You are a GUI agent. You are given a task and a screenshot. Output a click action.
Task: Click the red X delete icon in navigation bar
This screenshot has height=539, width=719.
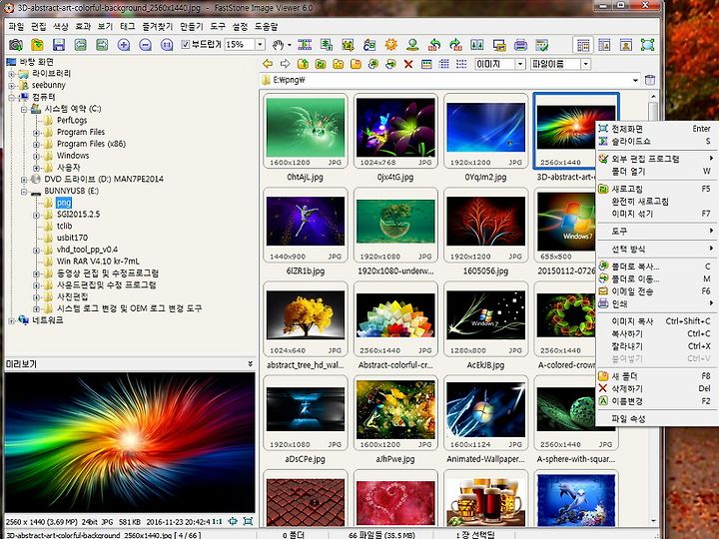point(408,64)
